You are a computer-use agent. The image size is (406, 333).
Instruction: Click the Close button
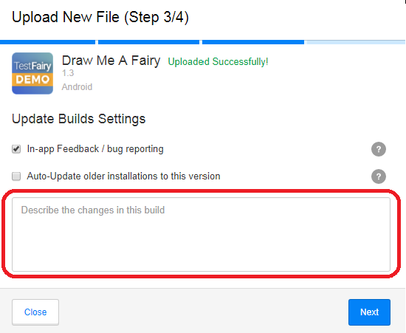pyautogui.click(x=35, y=312)
